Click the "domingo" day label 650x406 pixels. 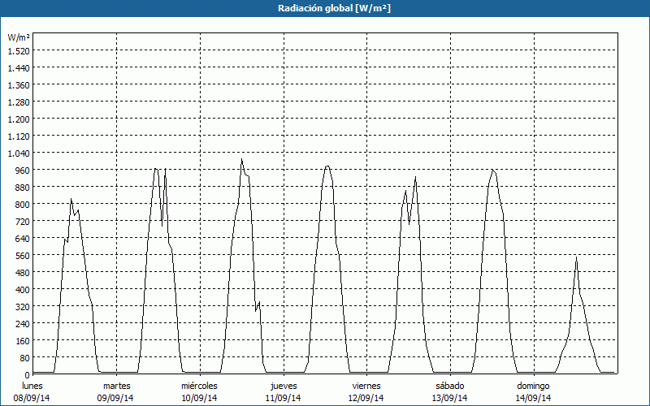pyautogui.click(x=533, y=386)
